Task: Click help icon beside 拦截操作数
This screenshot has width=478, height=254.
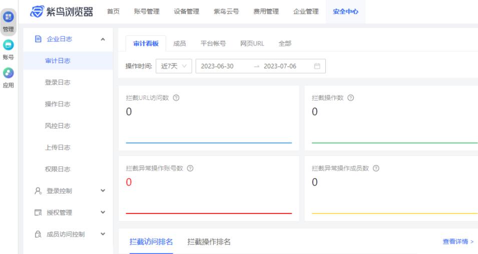Action: tap(350, 98)
